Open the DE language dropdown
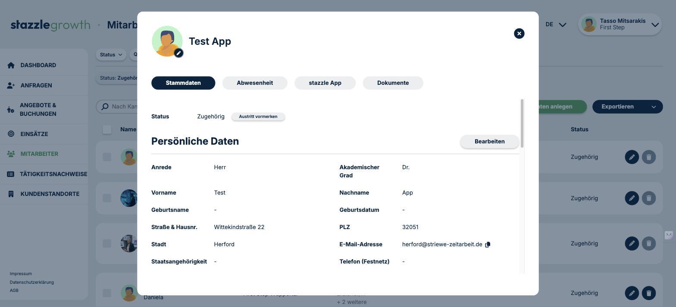 click(556, 25)
